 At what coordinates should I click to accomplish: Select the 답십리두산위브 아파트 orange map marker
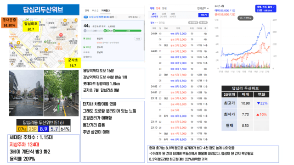coord(46,50)
